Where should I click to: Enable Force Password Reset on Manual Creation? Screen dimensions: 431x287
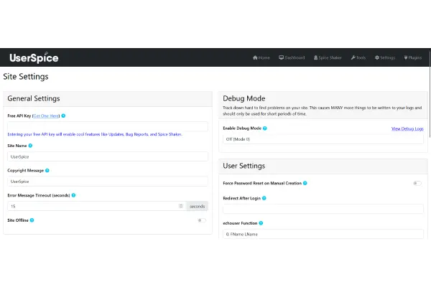point(417,183)
